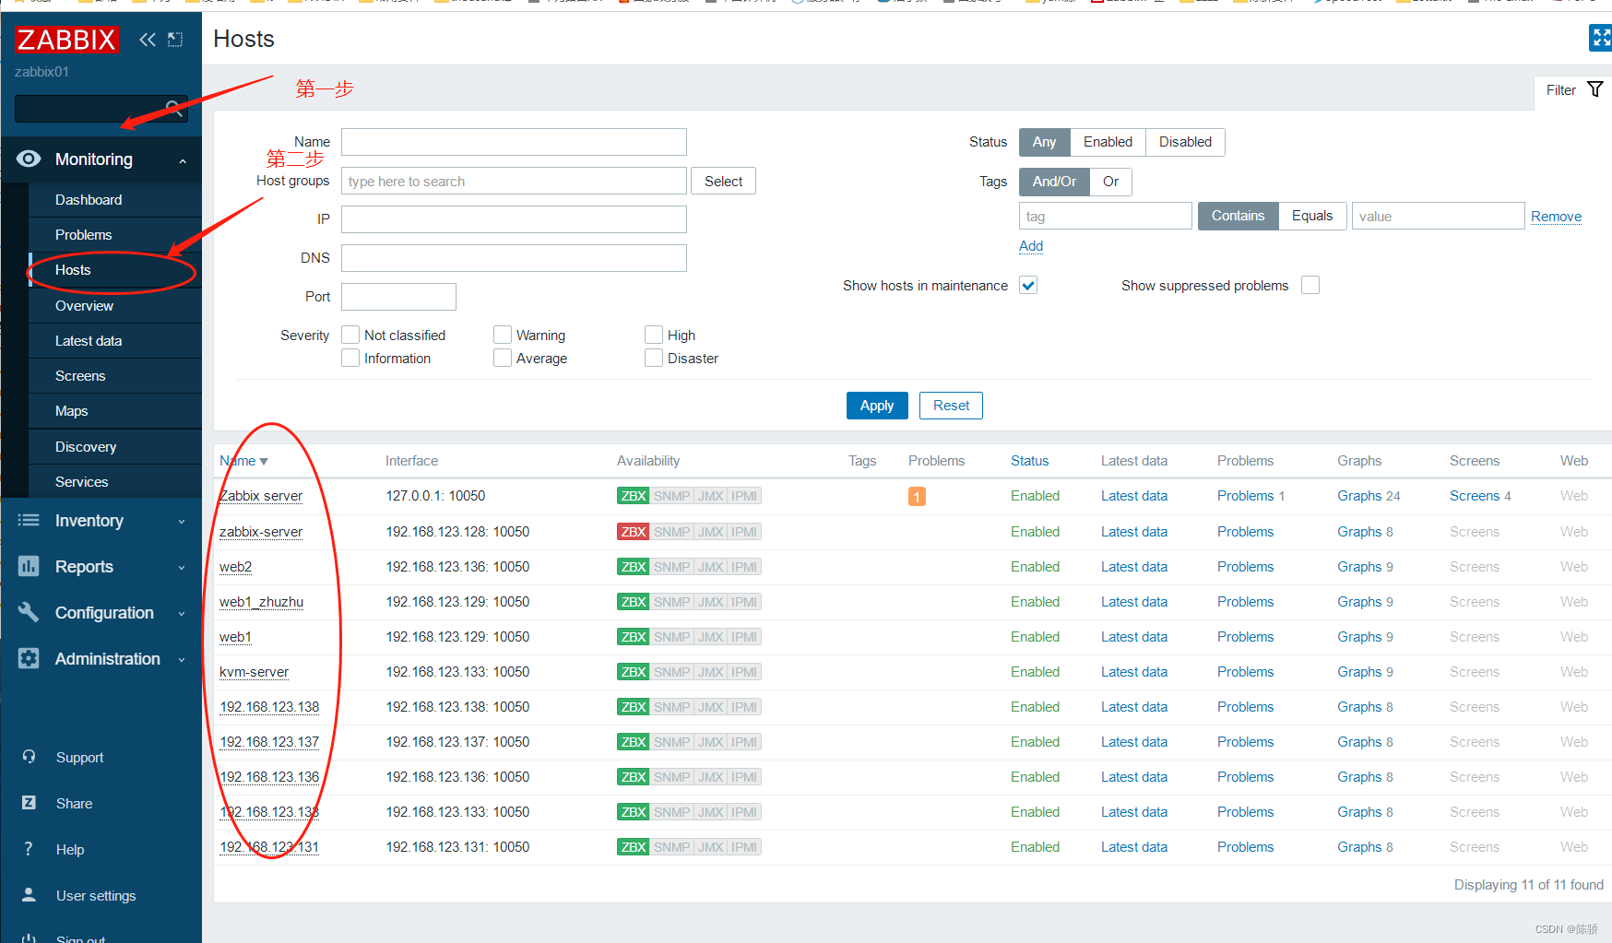Click the fullscreen kiosk mode icon

click(1601, 38)
